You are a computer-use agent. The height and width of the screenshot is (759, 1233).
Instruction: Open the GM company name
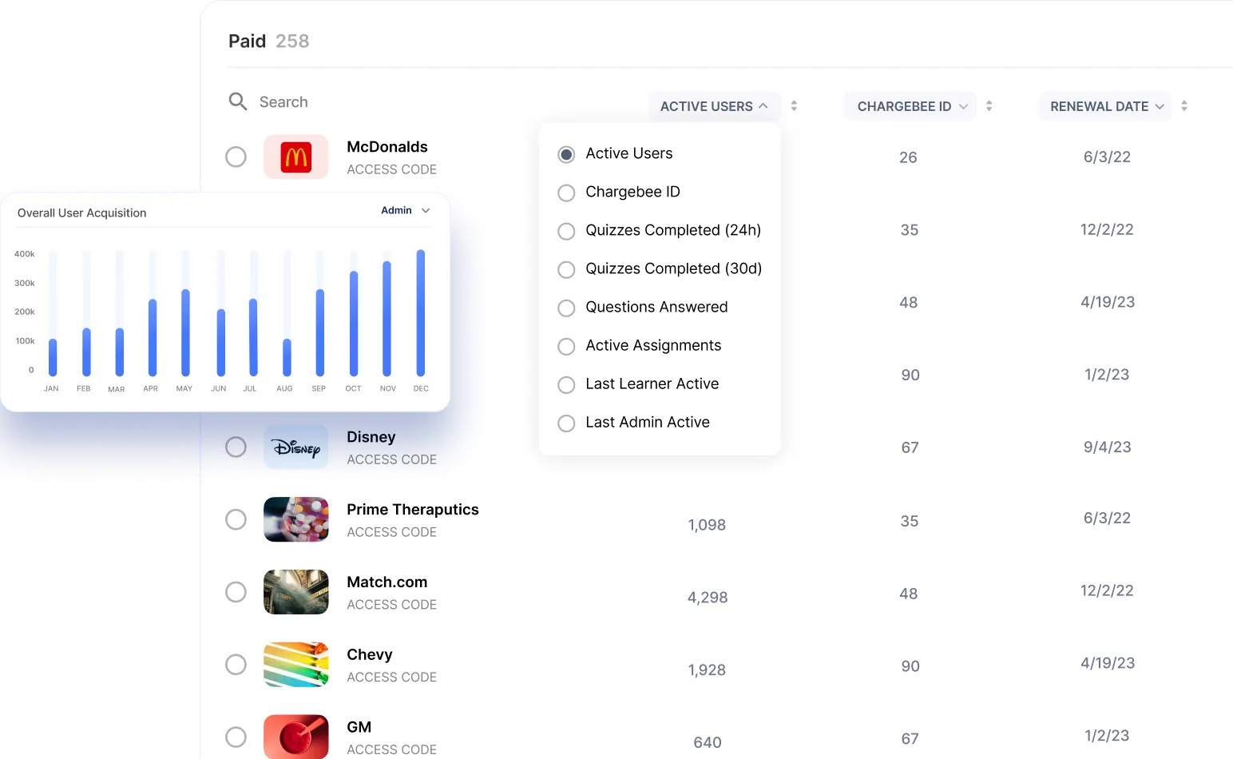tap(359, 727)
